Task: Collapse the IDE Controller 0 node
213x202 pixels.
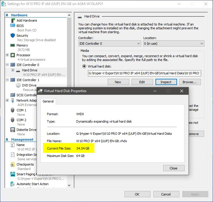Action: click(x=7, y=65)
